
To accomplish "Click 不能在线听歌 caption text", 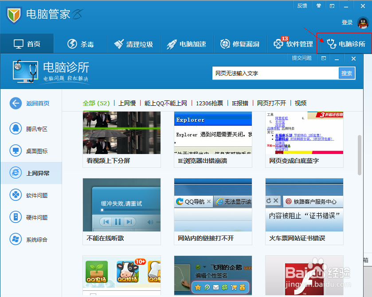I will [105, 238].
